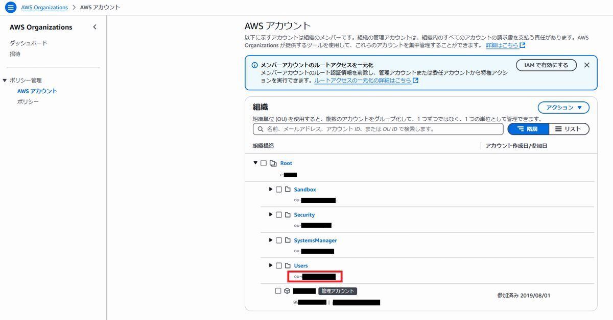
Task: Switch to リスト view
Action: coord(569,129)
